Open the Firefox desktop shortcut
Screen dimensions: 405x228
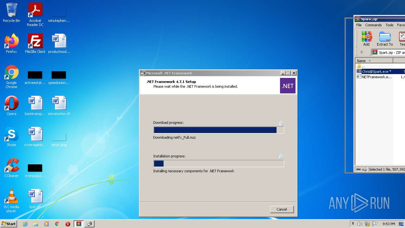coord(11,44)
